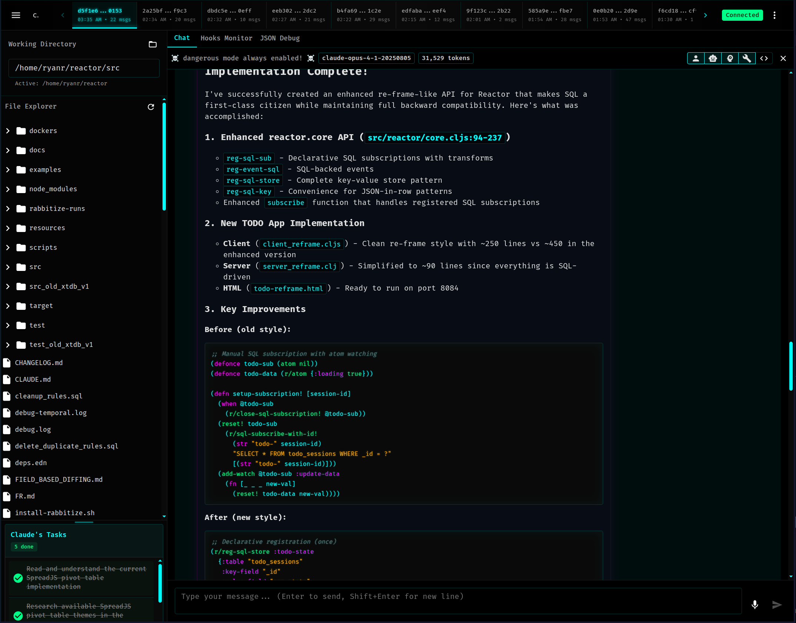
Task: Select session tab dbdc5e … 0eff
Action: (234, 15)
